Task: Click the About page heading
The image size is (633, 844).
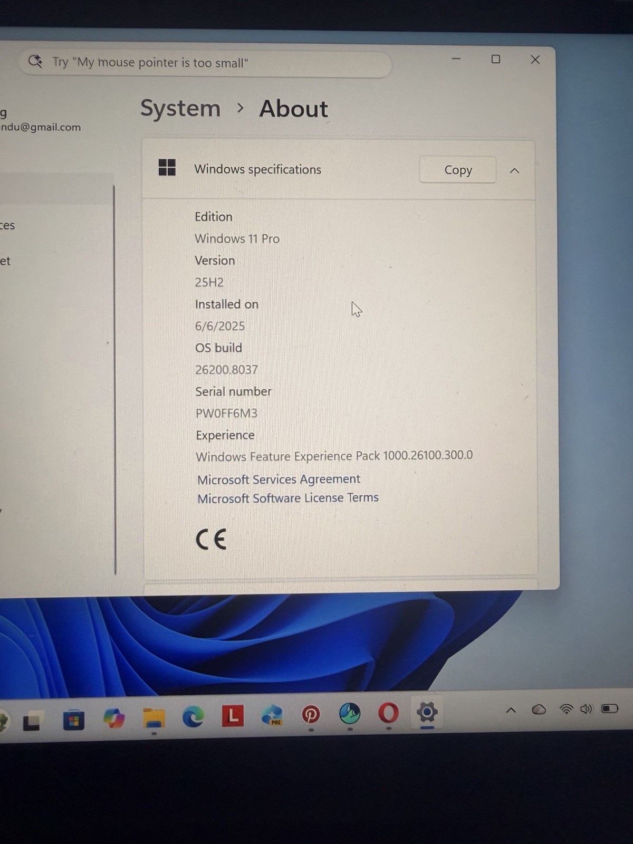Action: (293, 109)
